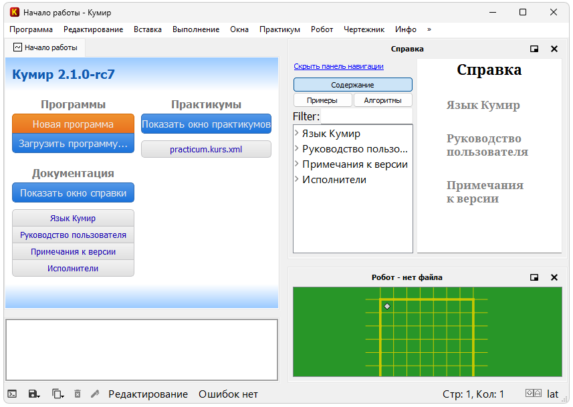This screenshot has width=573, height=407.
Task: Open Язык Кумир heading in the Справка page
Action: pyautogui.click(x=483, y=105)
